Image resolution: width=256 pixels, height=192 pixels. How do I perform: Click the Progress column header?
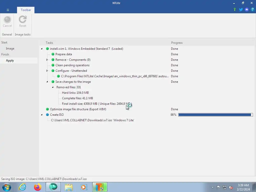[x=177, y=42]
